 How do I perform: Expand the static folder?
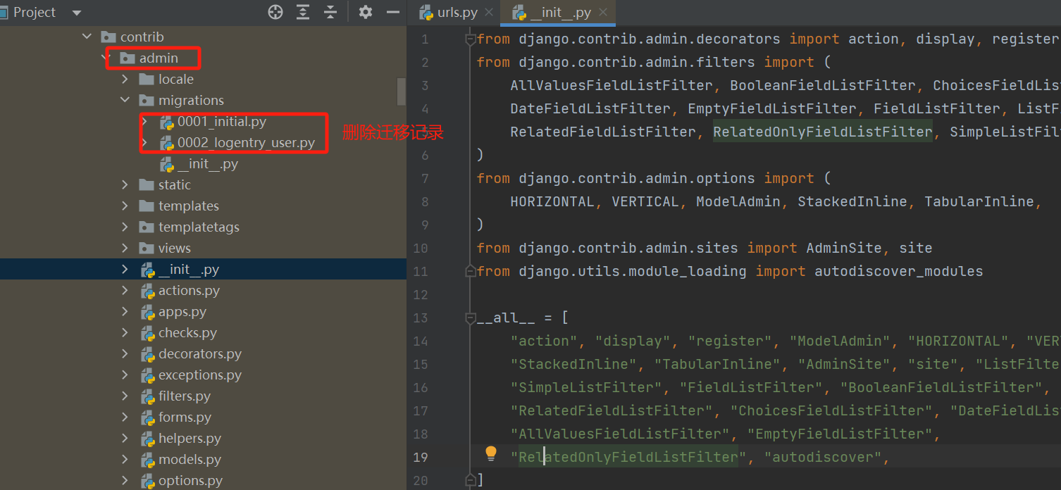click(125, 184)
